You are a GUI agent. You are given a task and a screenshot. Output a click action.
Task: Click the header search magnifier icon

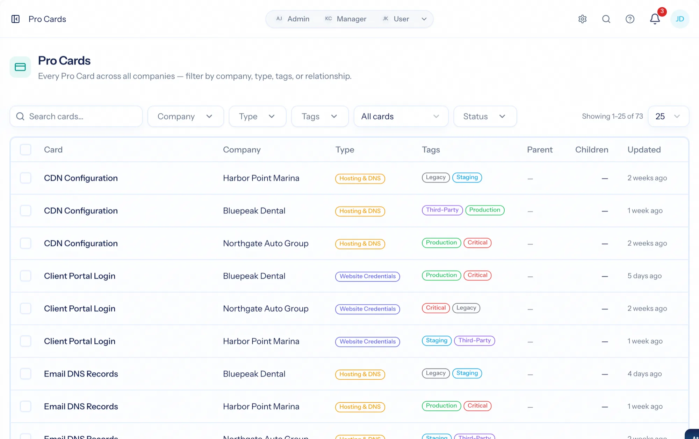(606, 19)
